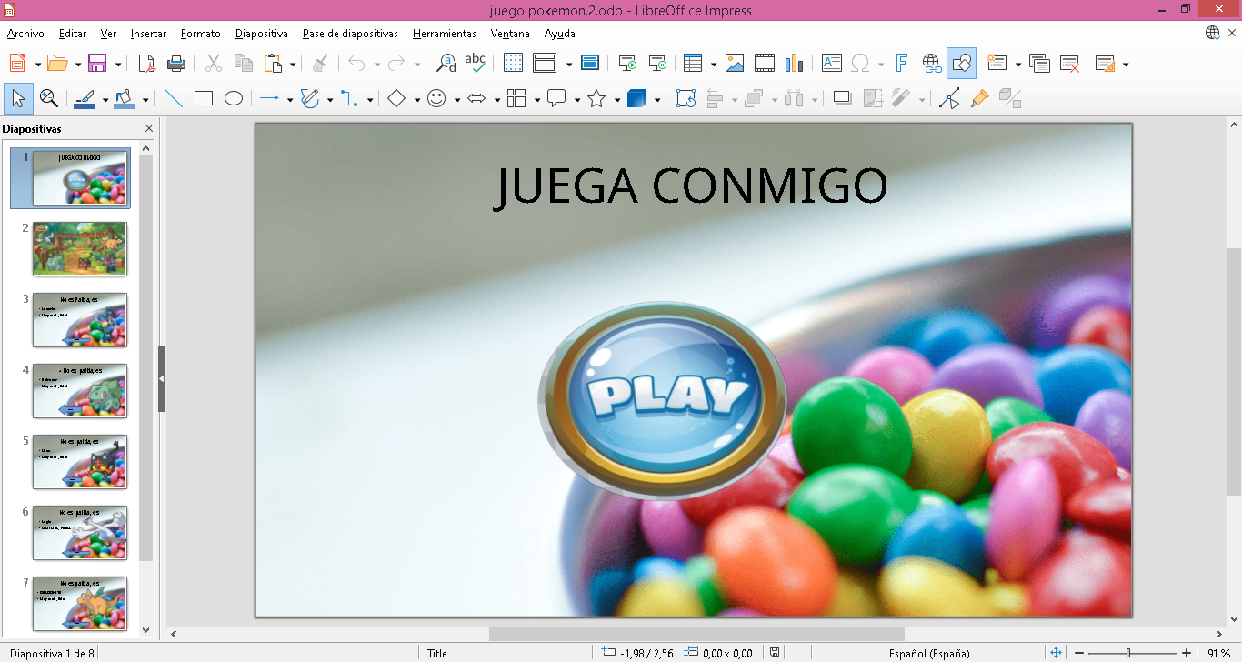Screen dimensions: 1242x662
Task: Open the Master Slide view icon
Action: click(590, 64)
